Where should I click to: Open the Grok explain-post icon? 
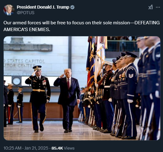(151, 7)
